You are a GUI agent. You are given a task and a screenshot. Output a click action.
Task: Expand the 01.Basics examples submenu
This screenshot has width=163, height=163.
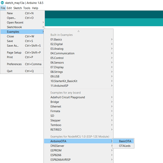(56, 39)
